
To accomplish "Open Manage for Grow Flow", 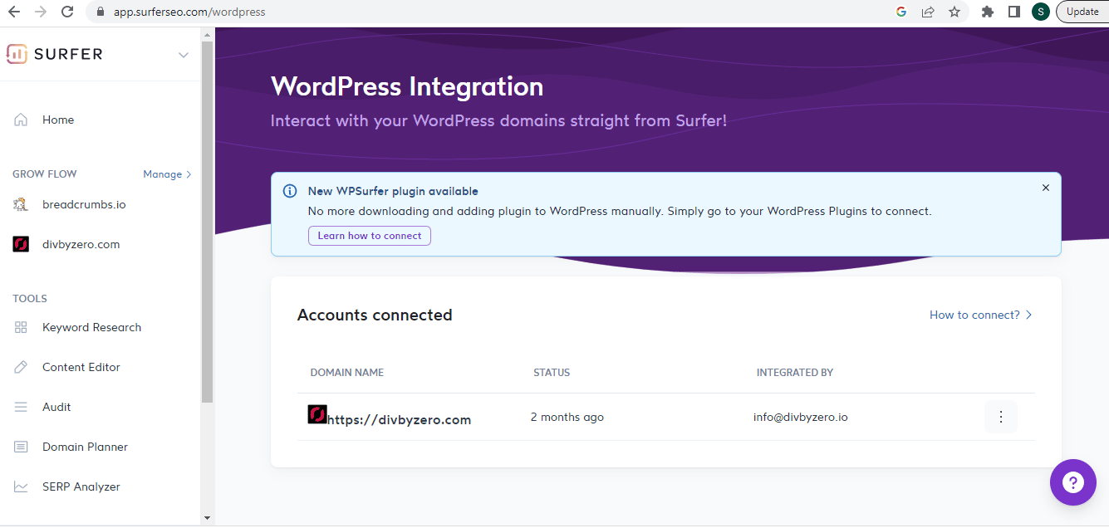I will tap(167, 174).
